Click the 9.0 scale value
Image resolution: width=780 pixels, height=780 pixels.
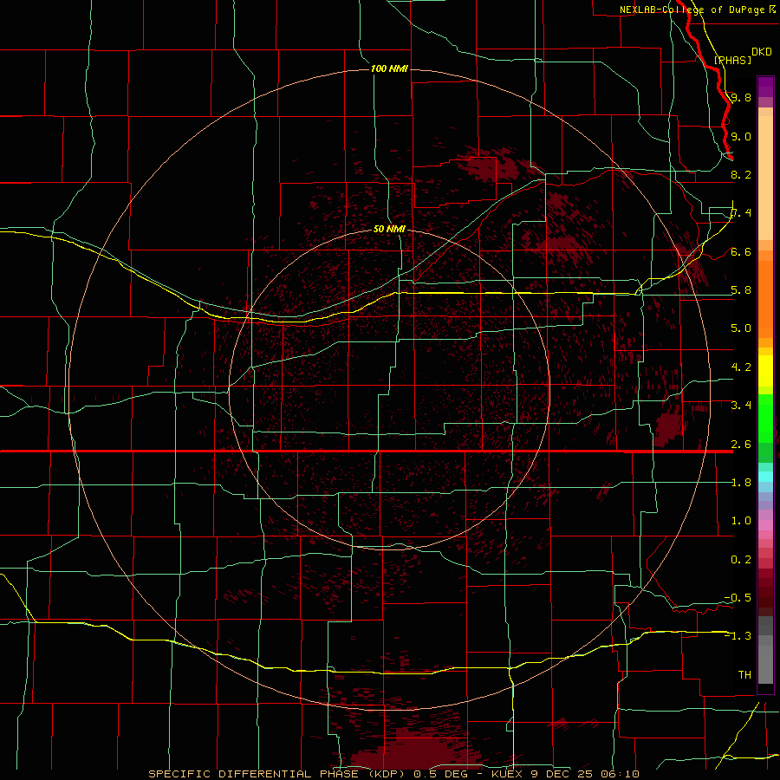point(741,136)
